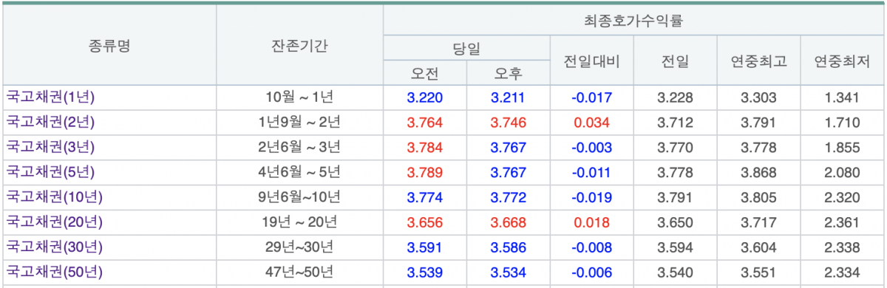Click the change value -0.006
Screen dimensions: 887x288
click(591, 272)
